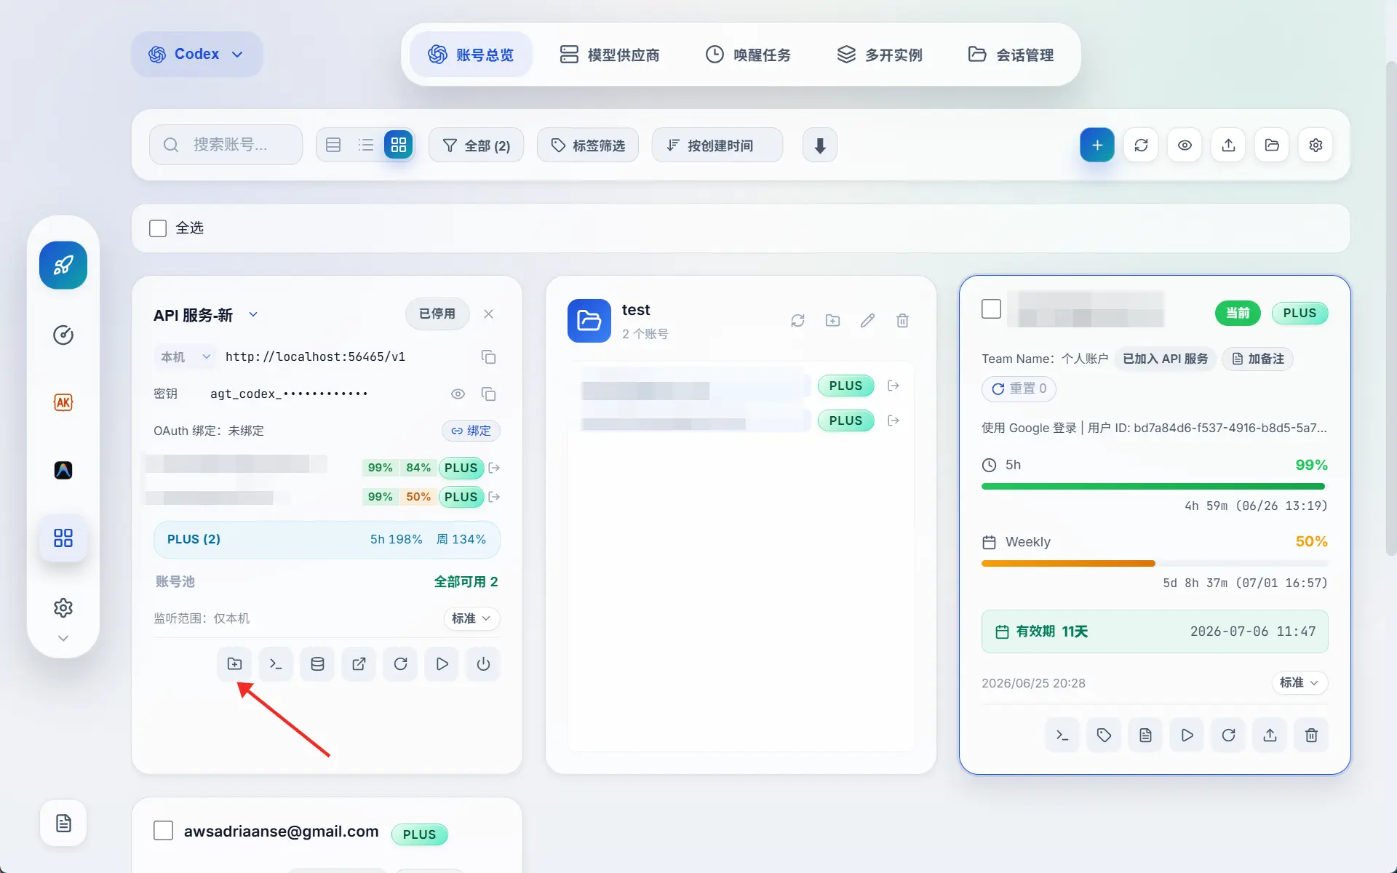Viewport: 1397px width, 873px height.
Task: Check the current PLUS account card checkbox
Action: pos(991,309)
